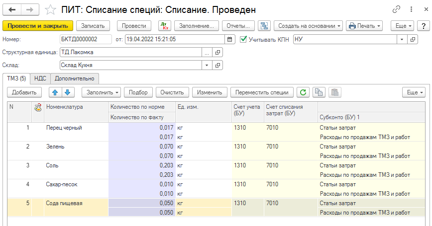Open the Заполнить dropdown in the table toolbar
432x226 pixels.
(x=103, y=92)
